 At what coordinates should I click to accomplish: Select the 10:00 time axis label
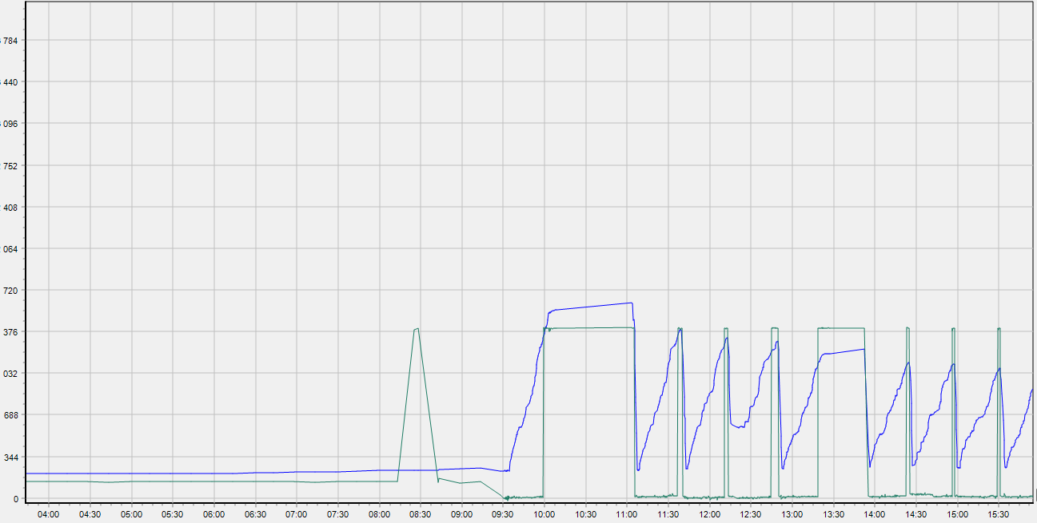pos(544,515)
